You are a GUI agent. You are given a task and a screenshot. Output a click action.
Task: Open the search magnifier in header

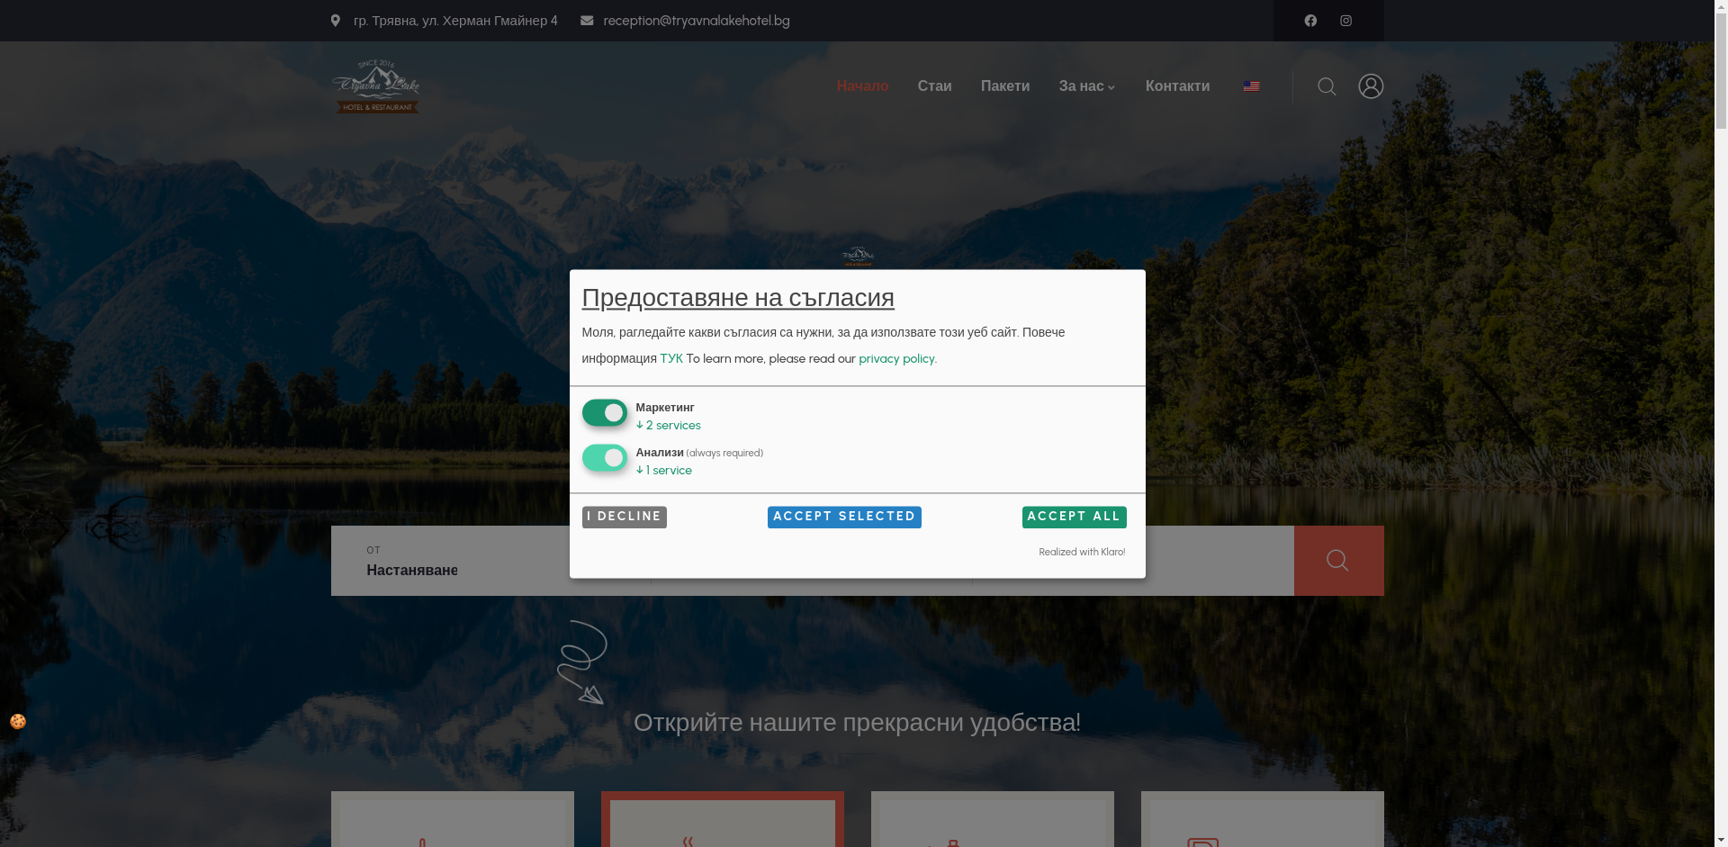coord(1327,86)
